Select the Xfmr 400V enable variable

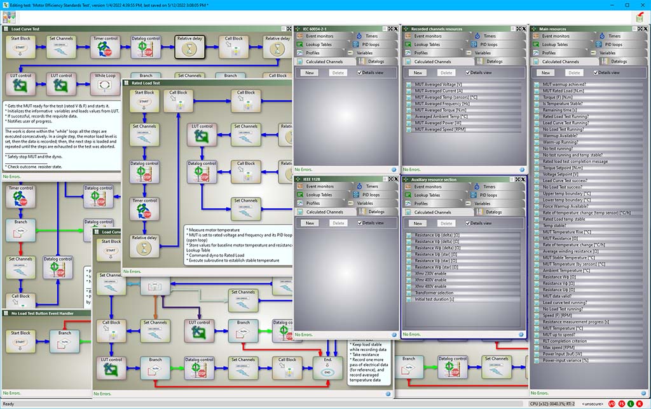[431, 280]
